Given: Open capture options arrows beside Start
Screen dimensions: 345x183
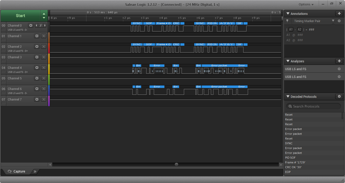Looking at the screenshot, I should [44, 16].
